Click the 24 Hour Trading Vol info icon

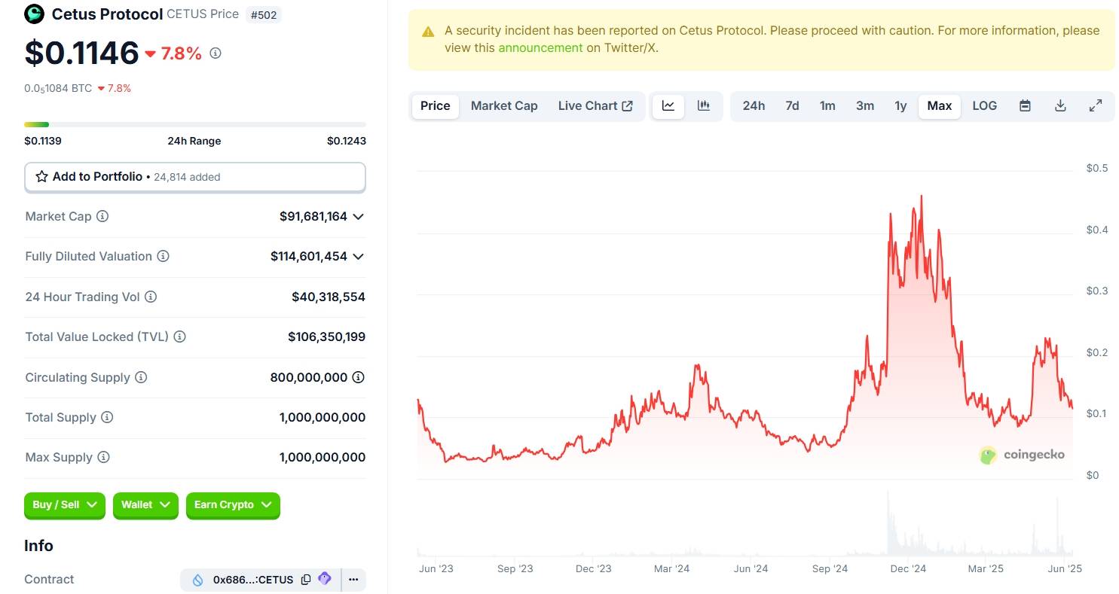(151, 297)
